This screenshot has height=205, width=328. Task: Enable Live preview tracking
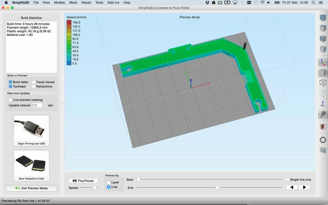[11, 100]
